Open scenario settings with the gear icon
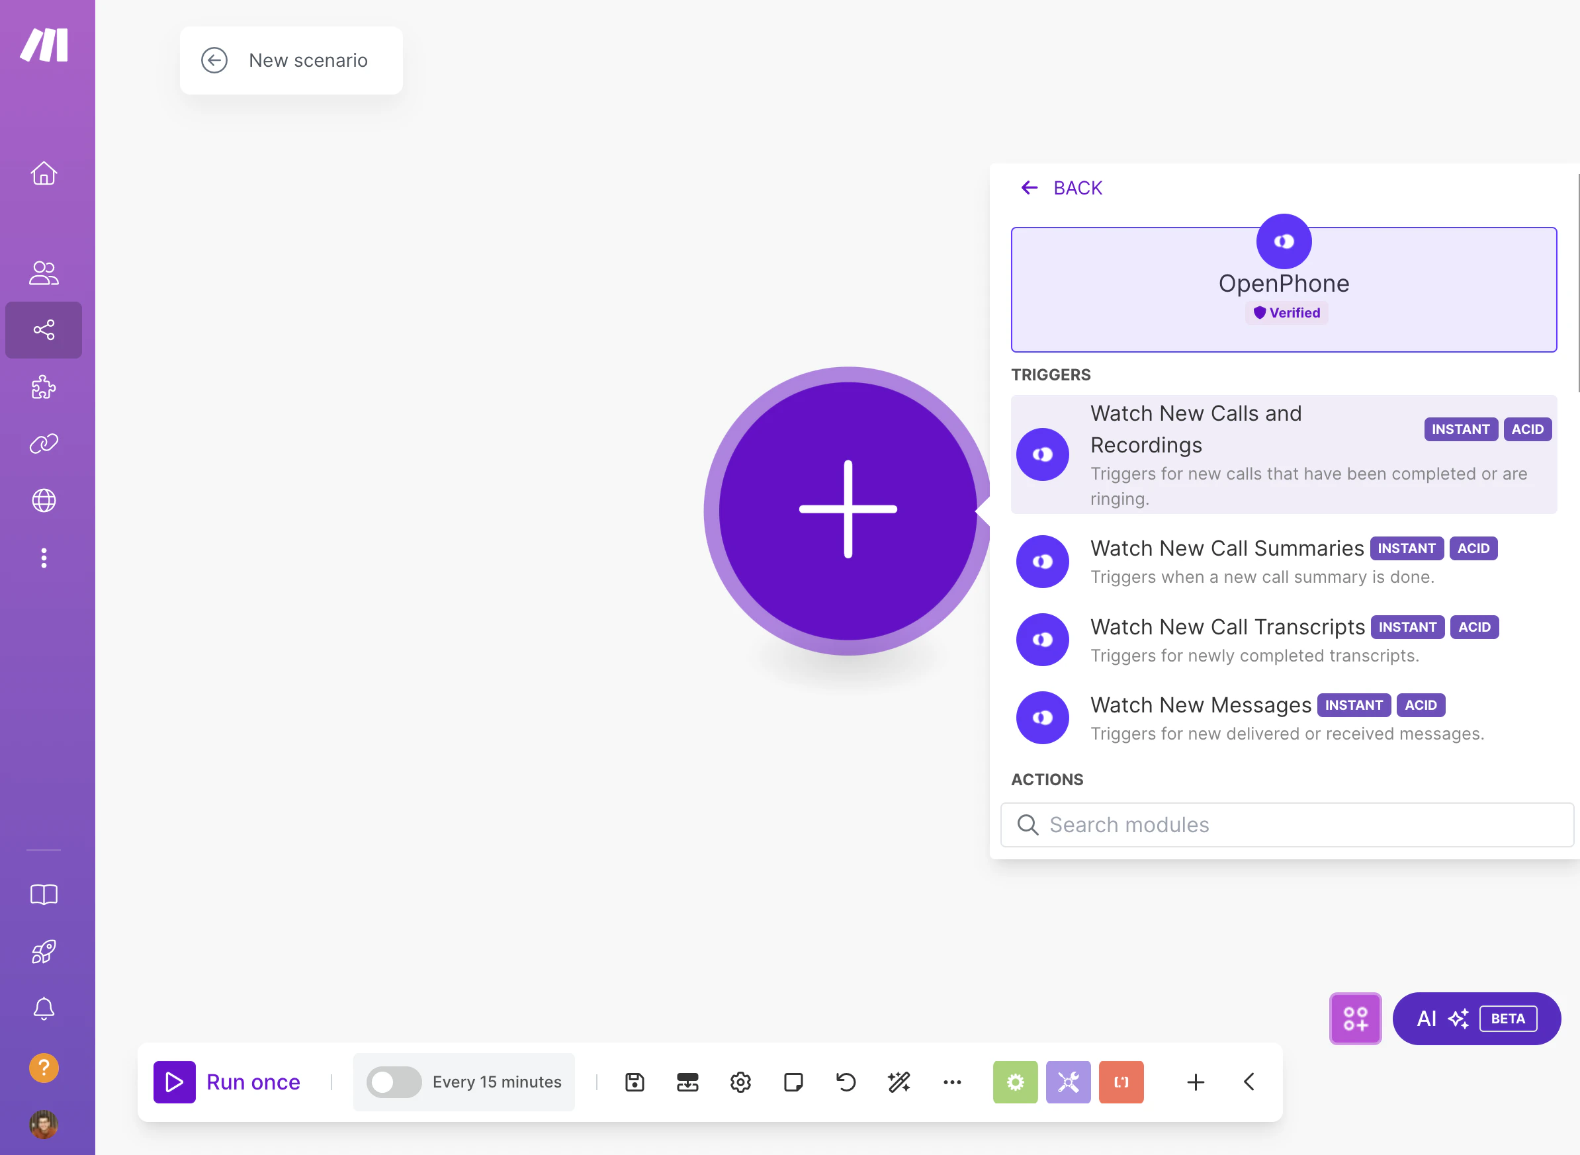 tap(740, 1082)
